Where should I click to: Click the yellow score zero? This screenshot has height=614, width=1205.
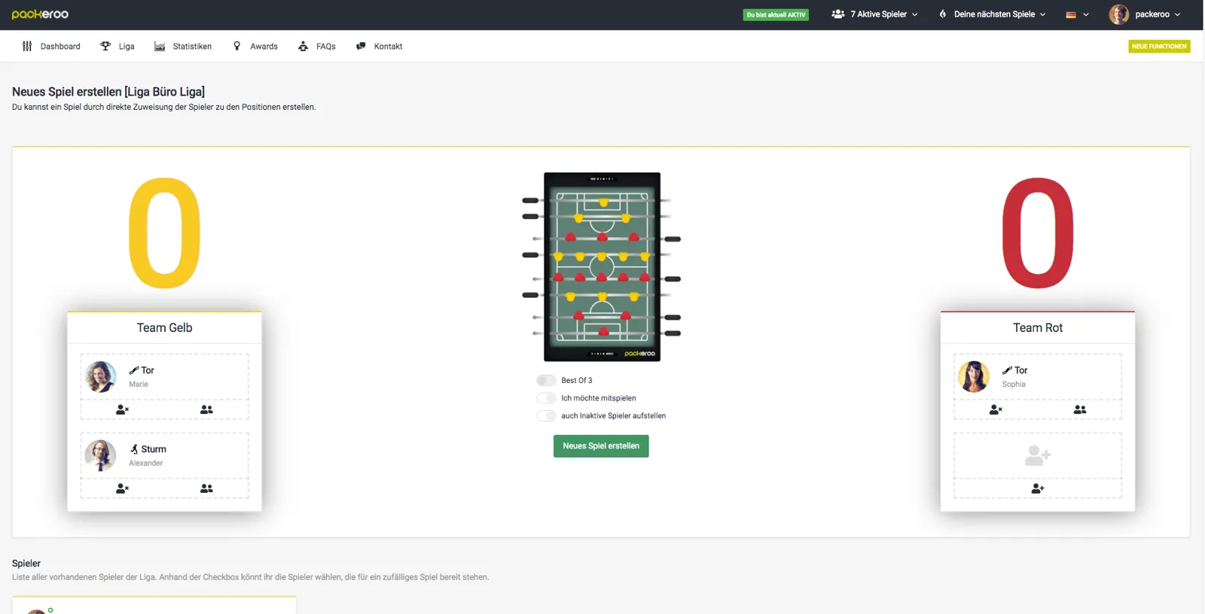(164, 233)
